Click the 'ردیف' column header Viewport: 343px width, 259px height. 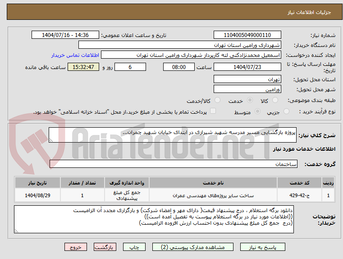tap(328, 183)
